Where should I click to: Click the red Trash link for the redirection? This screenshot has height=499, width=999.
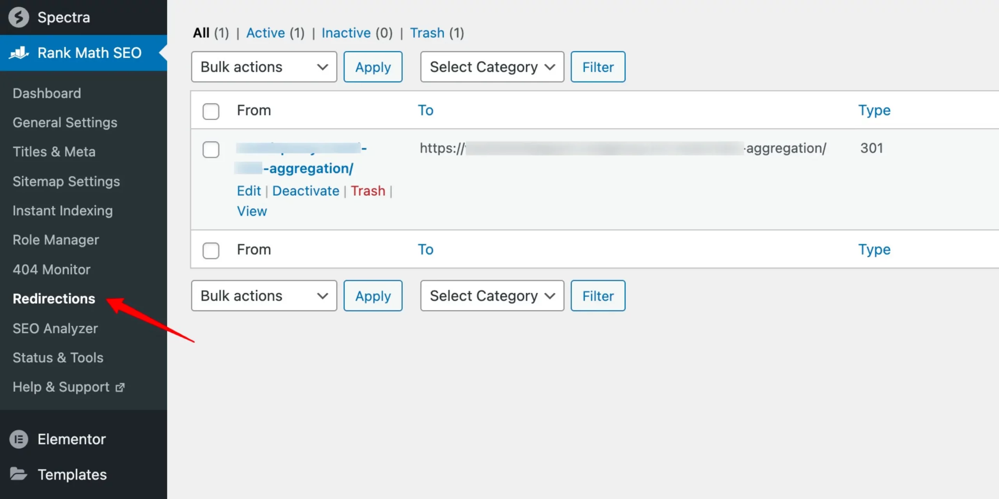click(368, 191)
